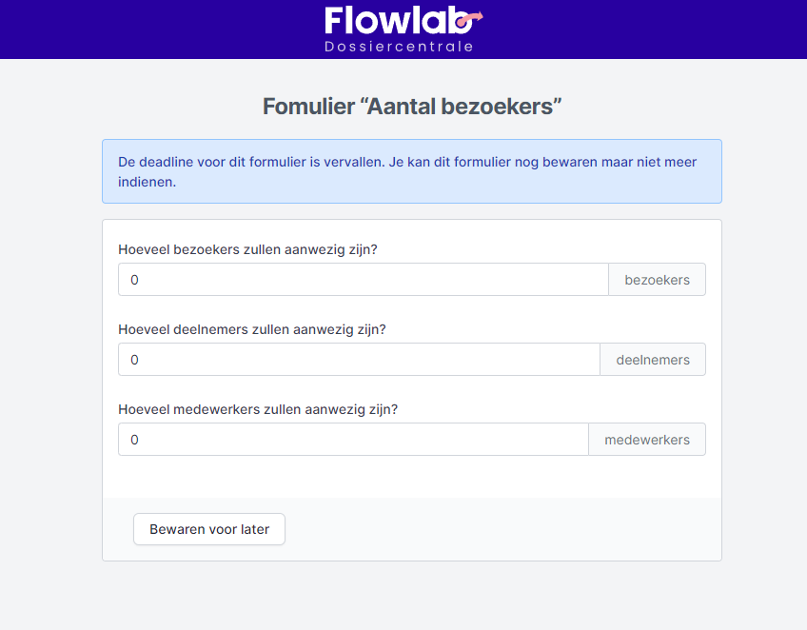Image resolution: width=807 pixels, height=630 pixels.
Task: Click the gray footer strip beside the save button
Action: [x=504, y=529]
